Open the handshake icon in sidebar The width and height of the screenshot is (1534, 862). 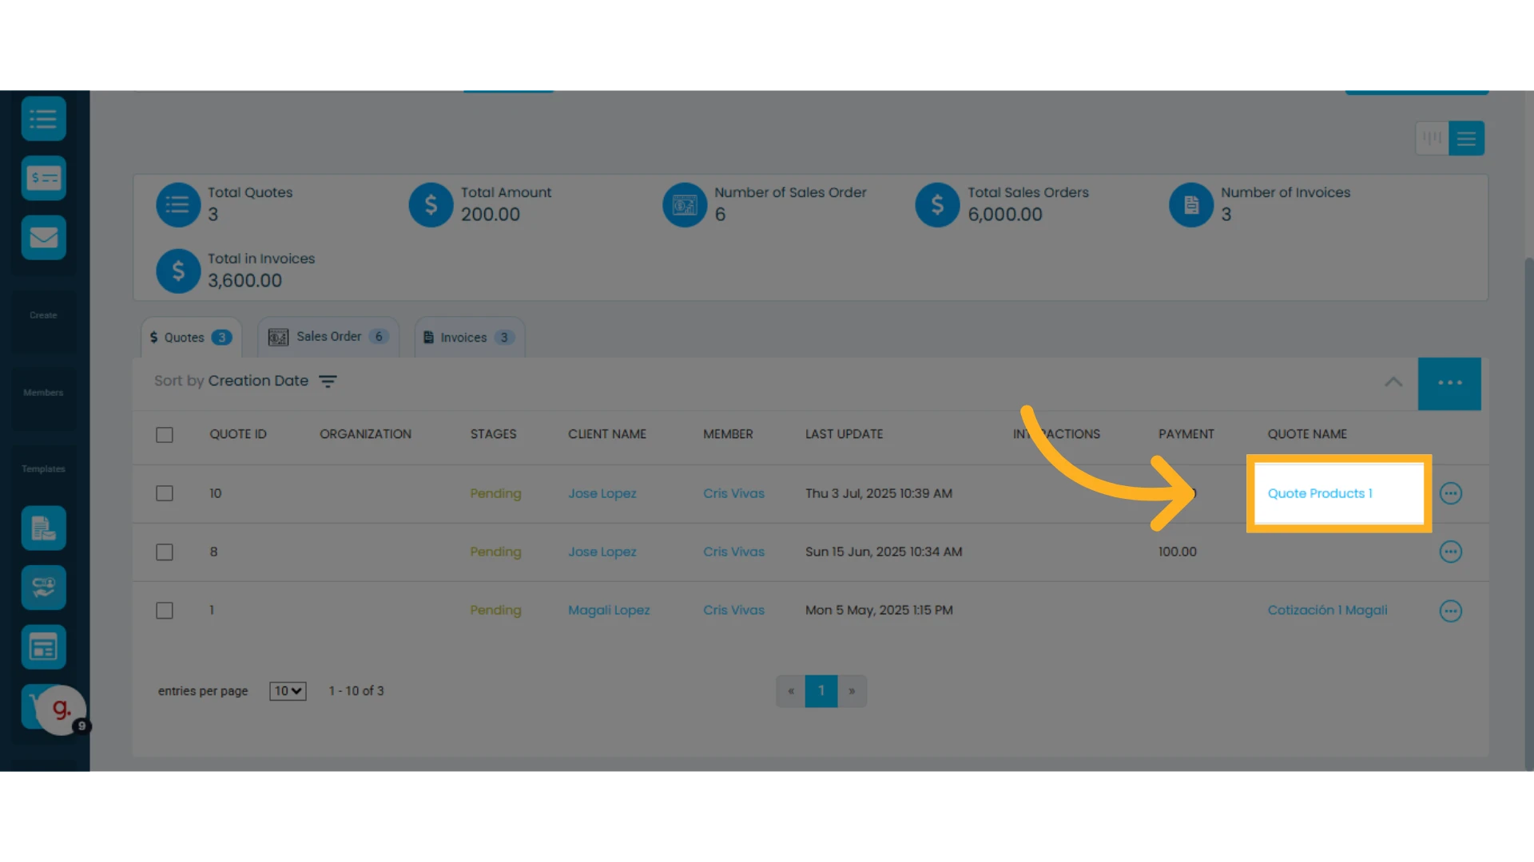[x=43, y=587]
